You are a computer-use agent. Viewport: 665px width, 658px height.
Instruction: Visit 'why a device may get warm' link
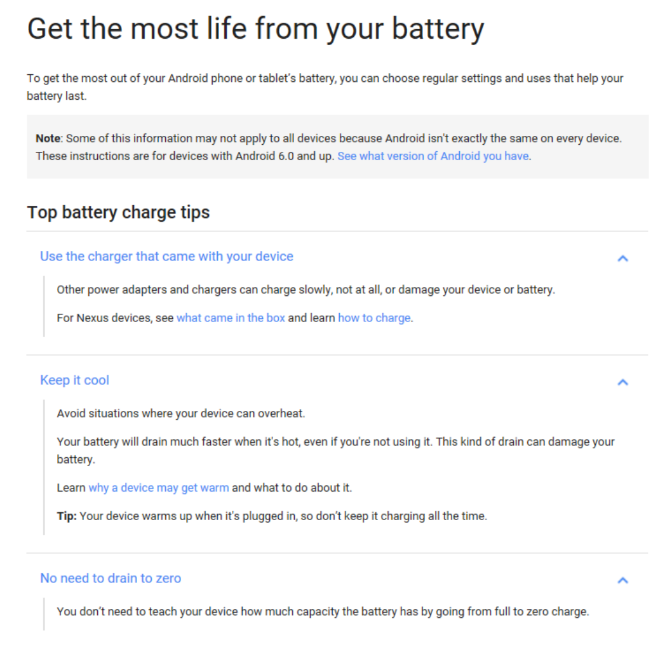tap(159, 488)
